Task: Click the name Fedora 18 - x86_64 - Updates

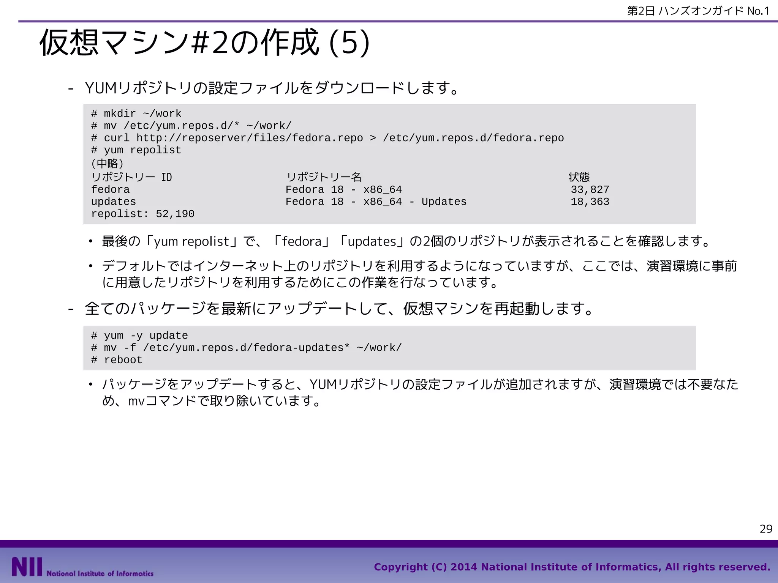Action: pyautogui.click(x=376, y=202)
